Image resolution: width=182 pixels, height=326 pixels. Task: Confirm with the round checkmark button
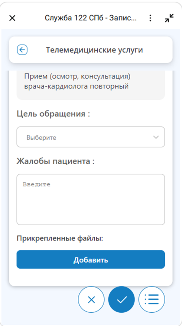tap(122, 300)
